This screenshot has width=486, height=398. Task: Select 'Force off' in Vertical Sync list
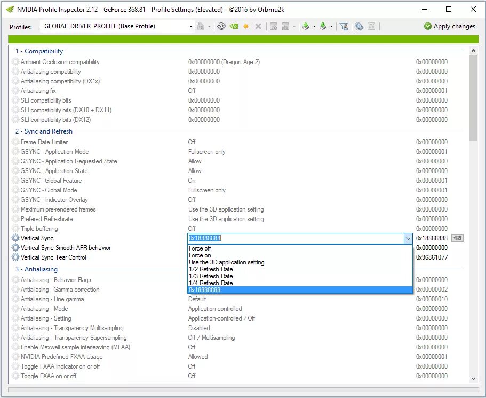pyautogui.click(x=300, y=248)
